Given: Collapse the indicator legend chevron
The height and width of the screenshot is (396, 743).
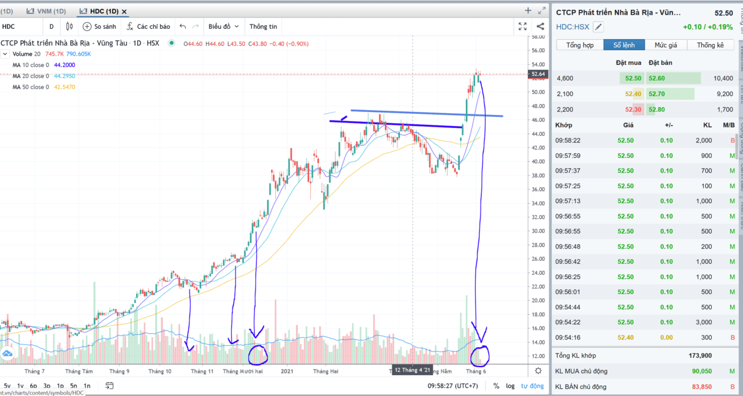Looking at the screenshot, I should (x=5, y=54).
